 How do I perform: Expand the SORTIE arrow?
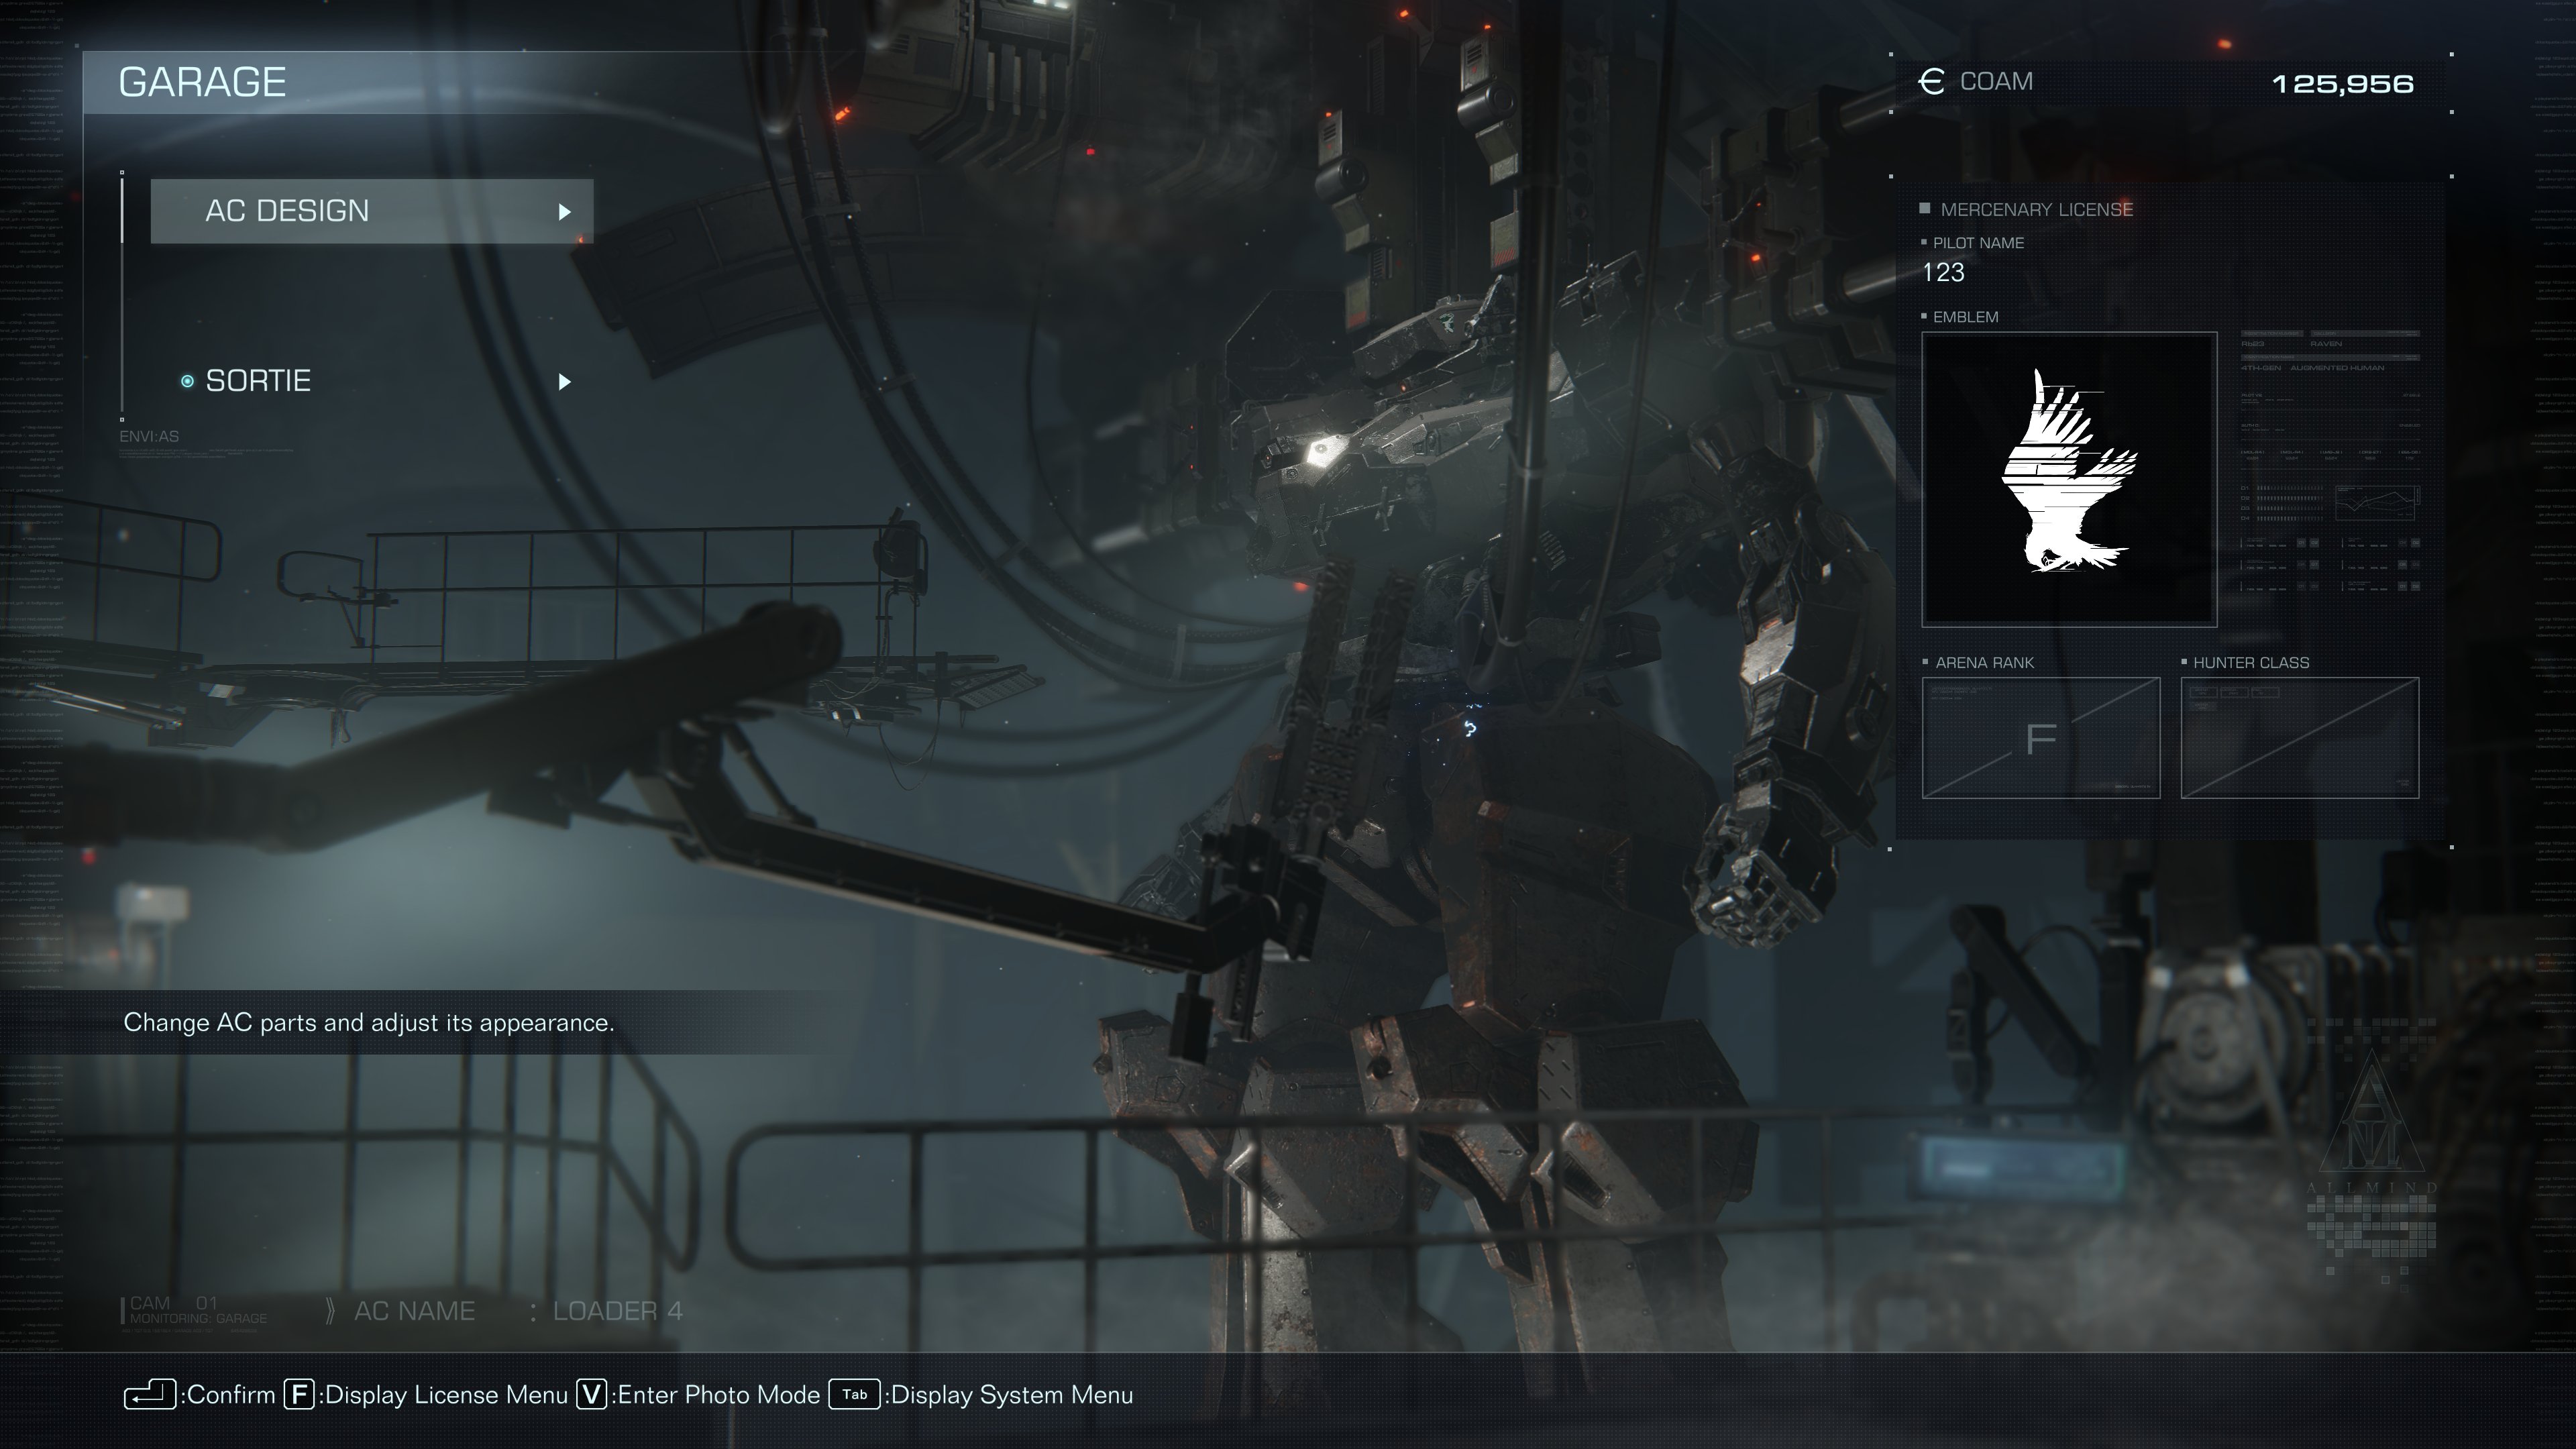(564, 382)
